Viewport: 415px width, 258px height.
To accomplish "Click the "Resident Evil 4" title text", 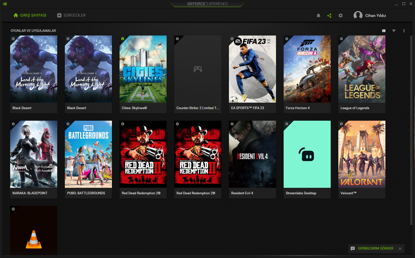I will (242, 193).
